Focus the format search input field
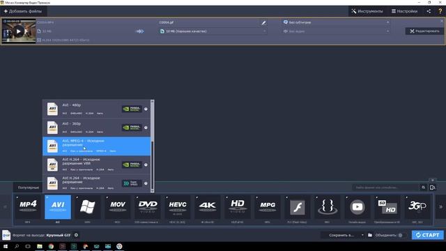The width and height of the screenshot is (446, 251). (386, 188)
